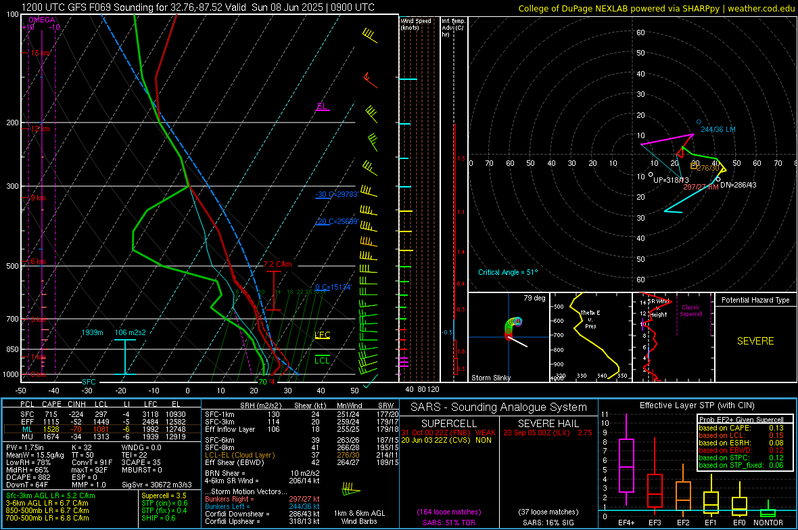
Task: Click the SARS - Sounding Analogue System heading
Action: 499,407
